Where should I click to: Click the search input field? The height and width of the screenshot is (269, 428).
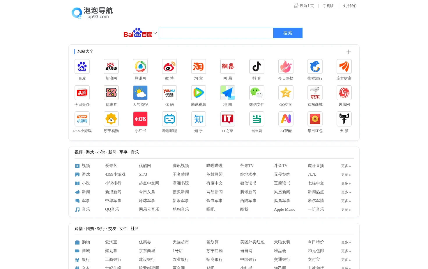click(216, 33)
